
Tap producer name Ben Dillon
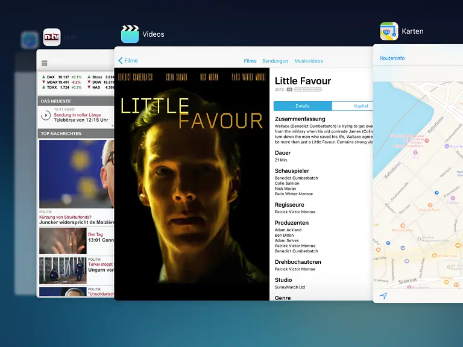[x=284, y=235]
